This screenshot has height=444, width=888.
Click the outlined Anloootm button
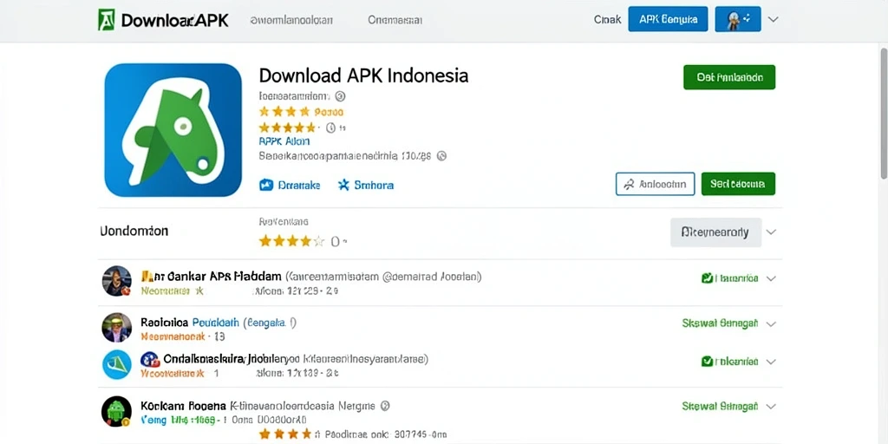tap(656, 184)
